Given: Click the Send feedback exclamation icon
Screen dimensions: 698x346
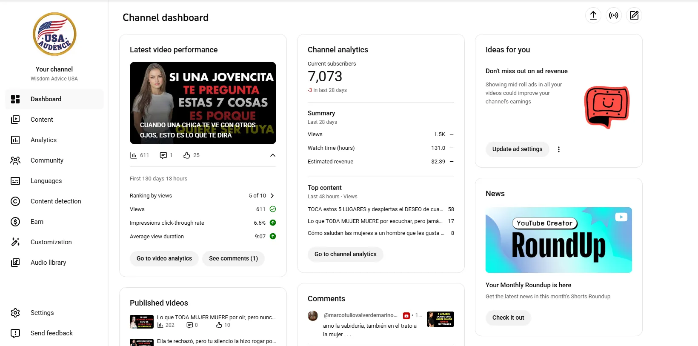Looking at the screenshot, I should (x=15, y=333).
